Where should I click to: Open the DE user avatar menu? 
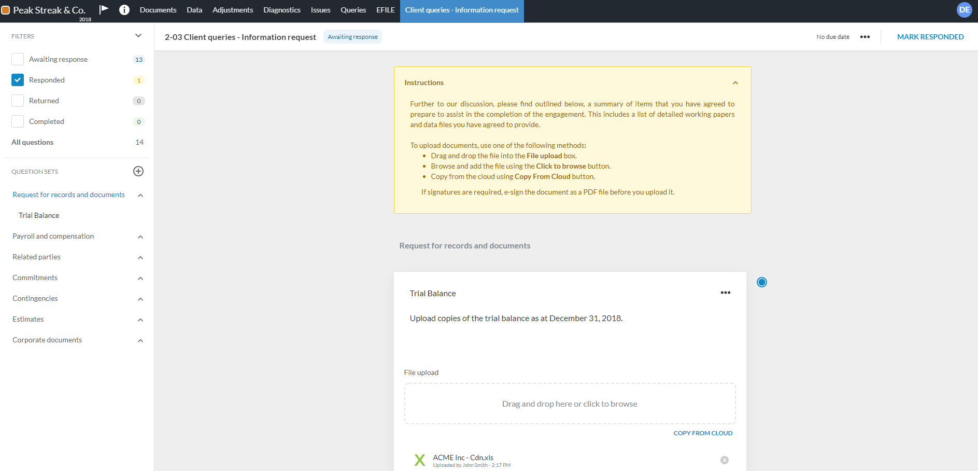click(964, 9)
